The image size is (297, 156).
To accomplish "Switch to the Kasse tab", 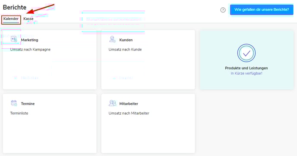I will click(x=28, y=19).
